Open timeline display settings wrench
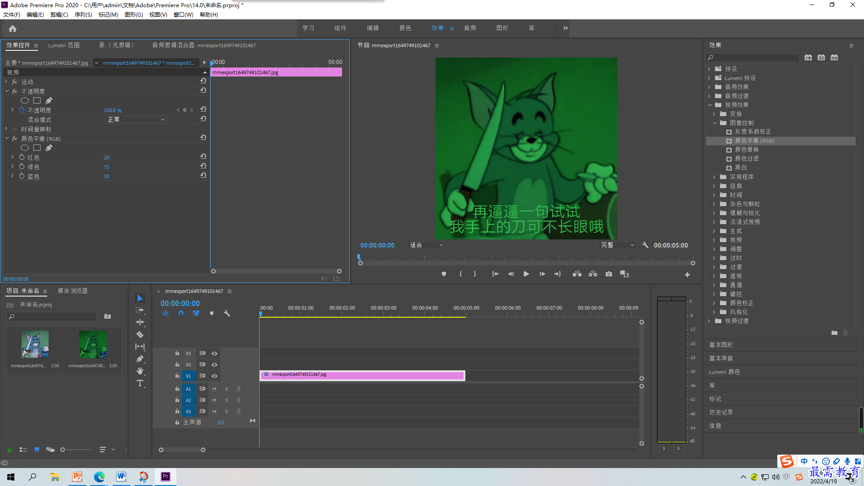 pyautogui.click(x=227, y=313)
